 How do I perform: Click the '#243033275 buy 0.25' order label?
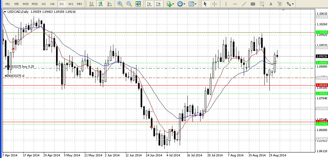point(20,67)
